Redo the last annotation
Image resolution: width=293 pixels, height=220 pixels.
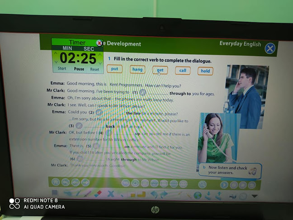(x=164, y=195)
